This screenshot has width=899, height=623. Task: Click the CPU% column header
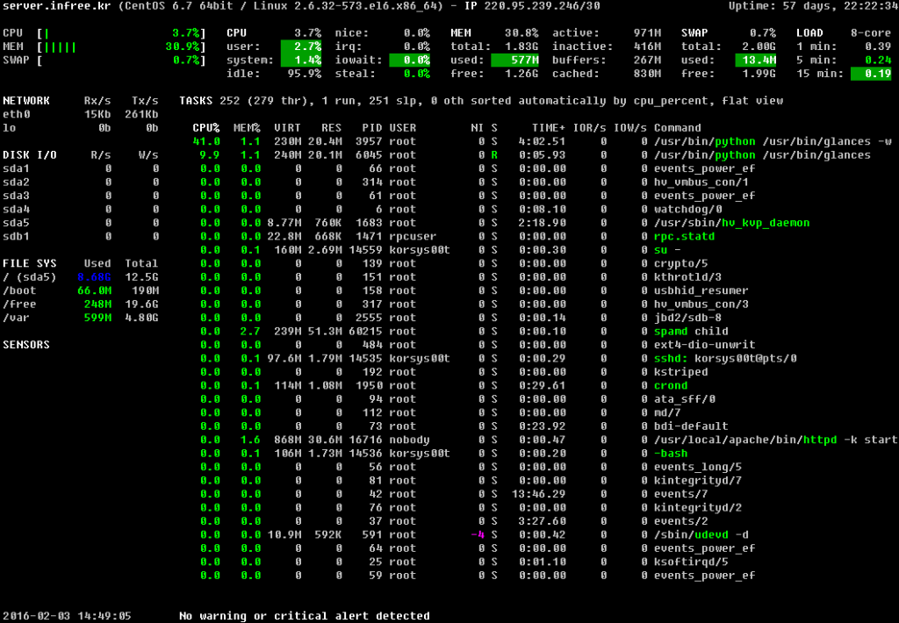click(206, 128)
